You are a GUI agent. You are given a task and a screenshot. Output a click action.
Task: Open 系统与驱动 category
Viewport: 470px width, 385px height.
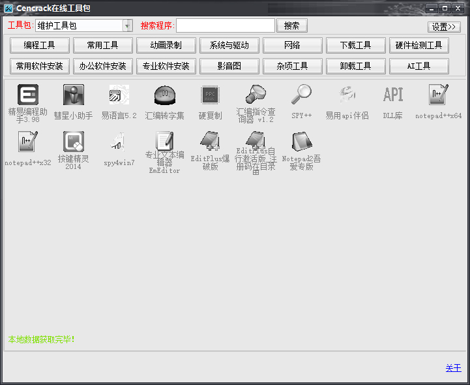click(229, 45)
